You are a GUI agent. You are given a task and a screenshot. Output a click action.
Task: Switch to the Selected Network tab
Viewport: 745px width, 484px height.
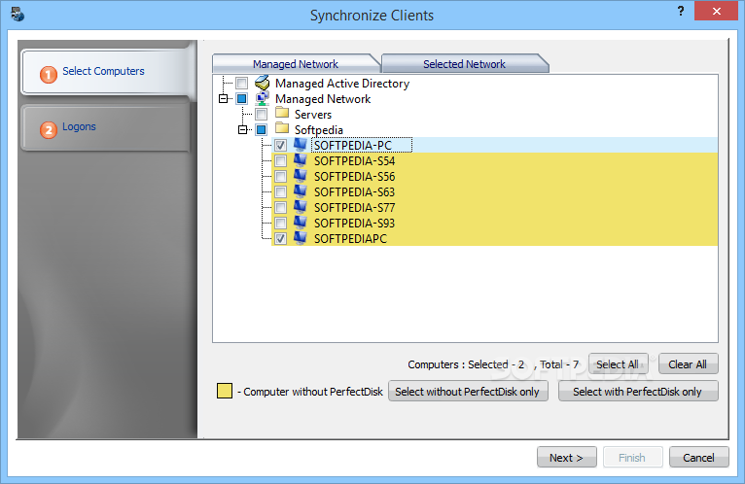(x=464, y=63)
